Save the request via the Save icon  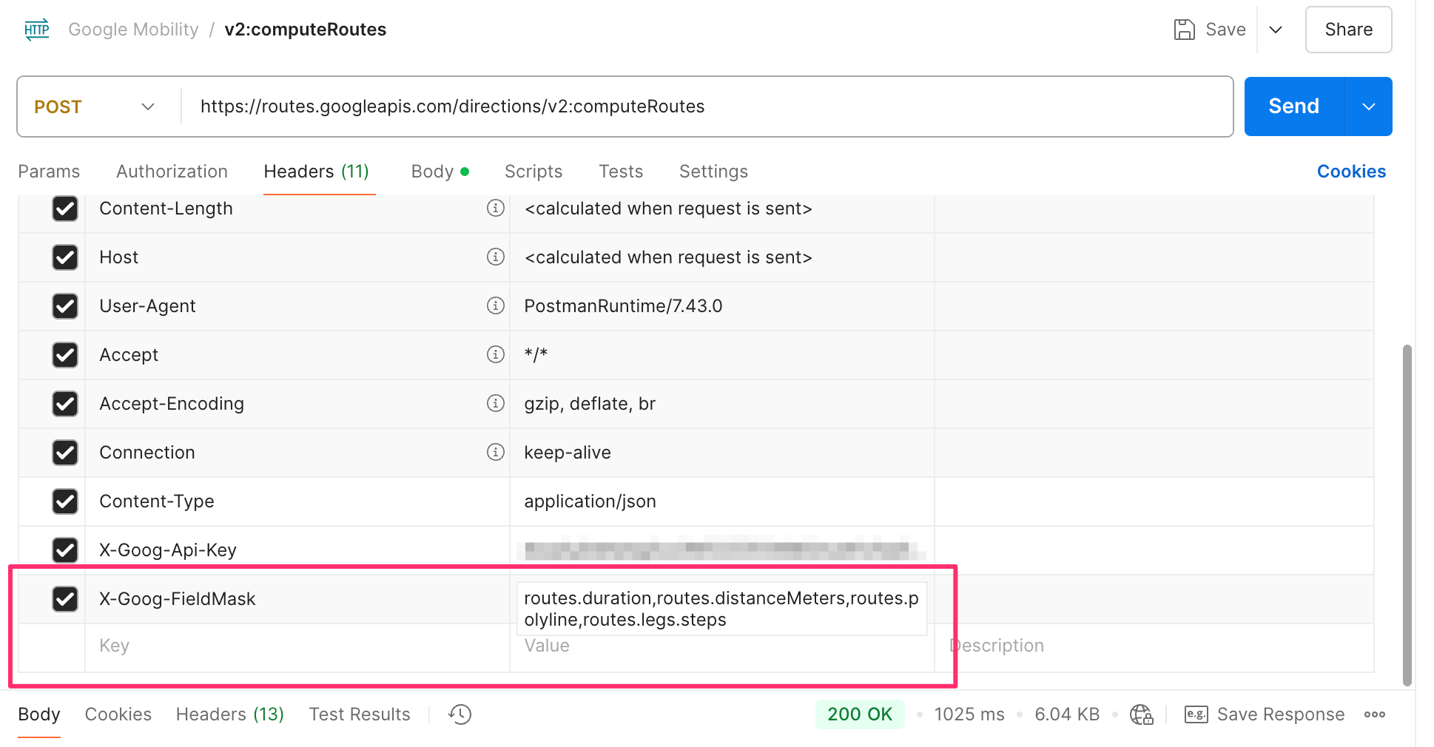click(1185, 30)
